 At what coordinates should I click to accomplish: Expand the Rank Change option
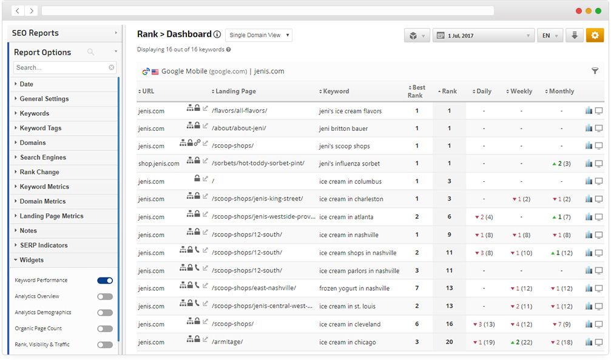39,172
